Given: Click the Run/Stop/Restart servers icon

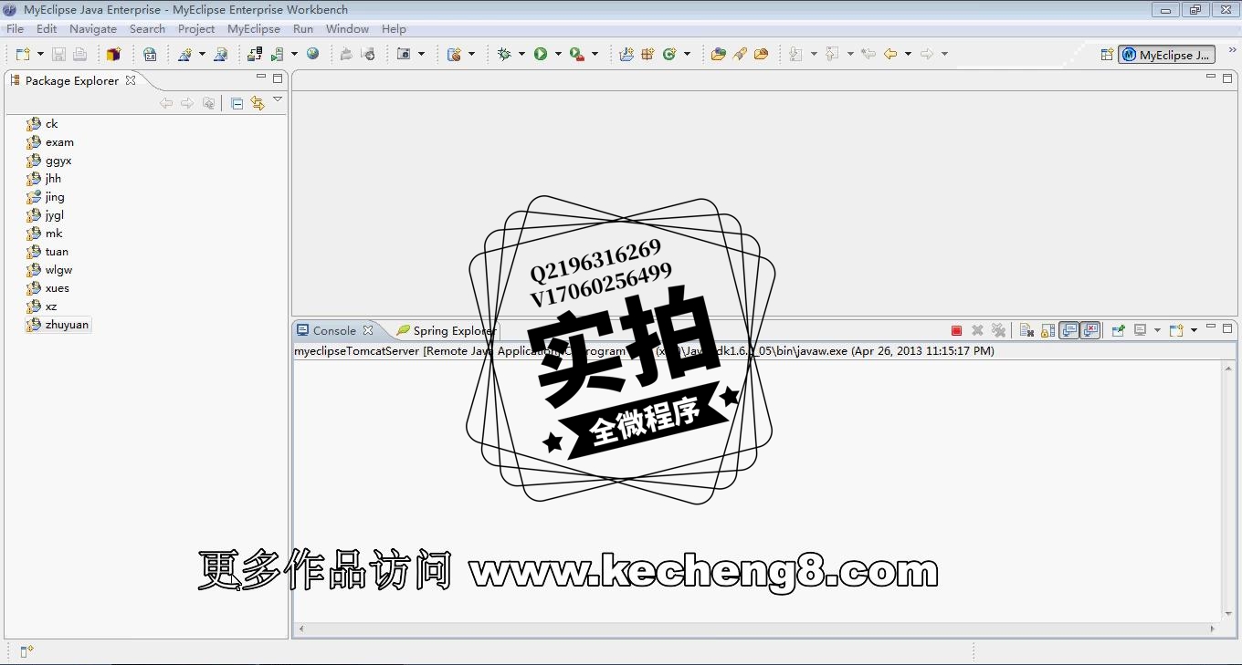Looking at the screenshot, I should point(277,54).
